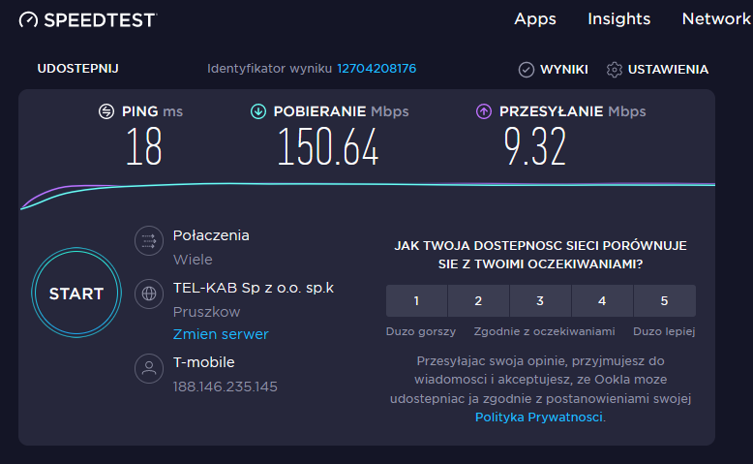Open the Insights menu item
This screenshot has width=753, height=464.
click(x=619, y=18)
